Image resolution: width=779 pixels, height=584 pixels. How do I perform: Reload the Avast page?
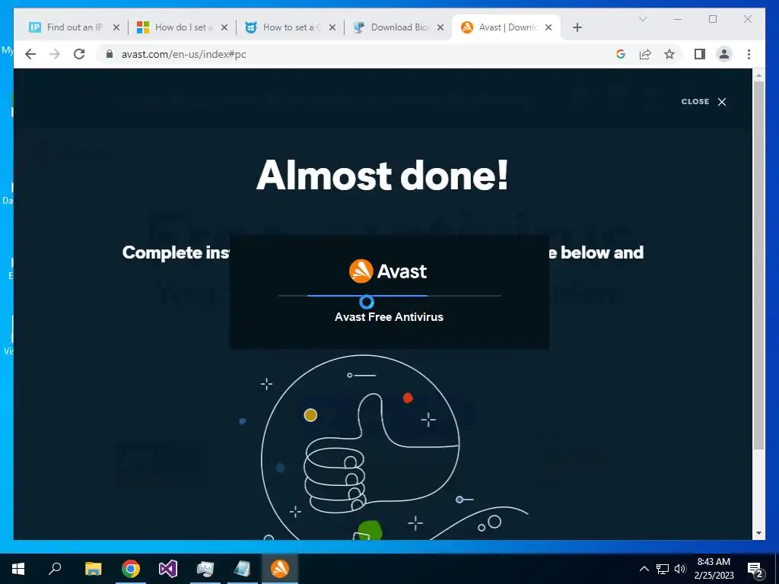tap(79, 54)
